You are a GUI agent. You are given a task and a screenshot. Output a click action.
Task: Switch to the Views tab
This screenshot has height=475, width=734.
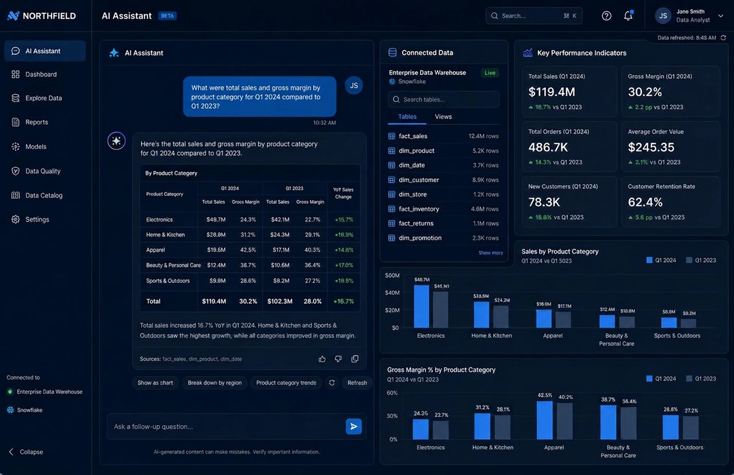pyautogui.click(x=443, y=117)
